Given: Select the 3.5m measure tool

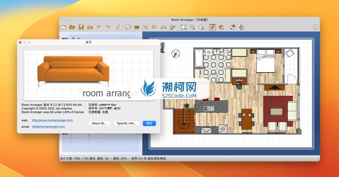Looking at the screenshot, I should click(163, 27).
